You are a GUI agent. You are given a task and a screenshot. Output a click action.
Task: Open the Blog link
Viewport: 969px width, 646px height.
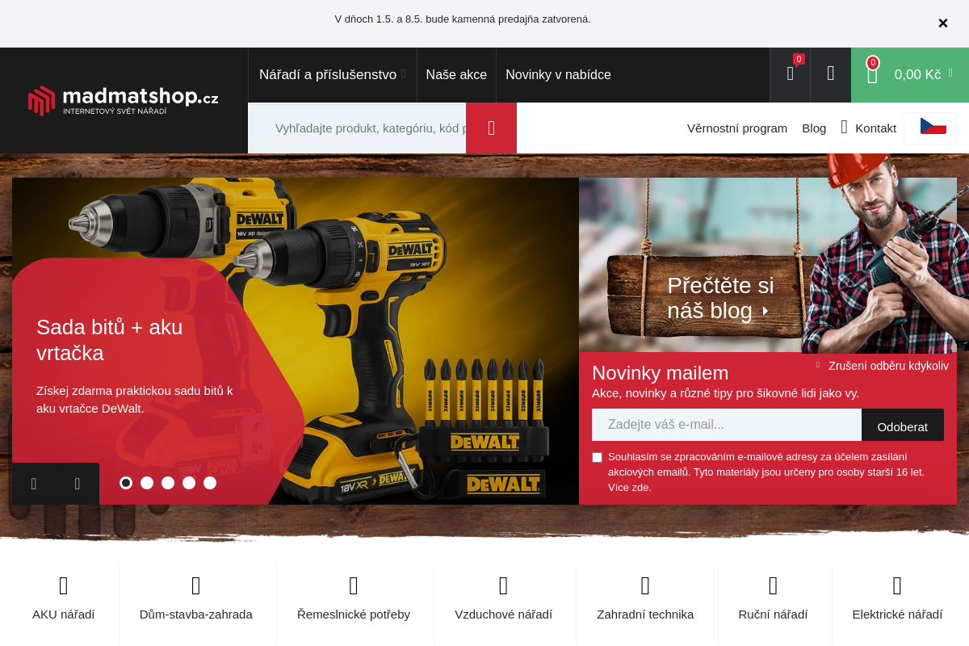click(x=814, y=128)
